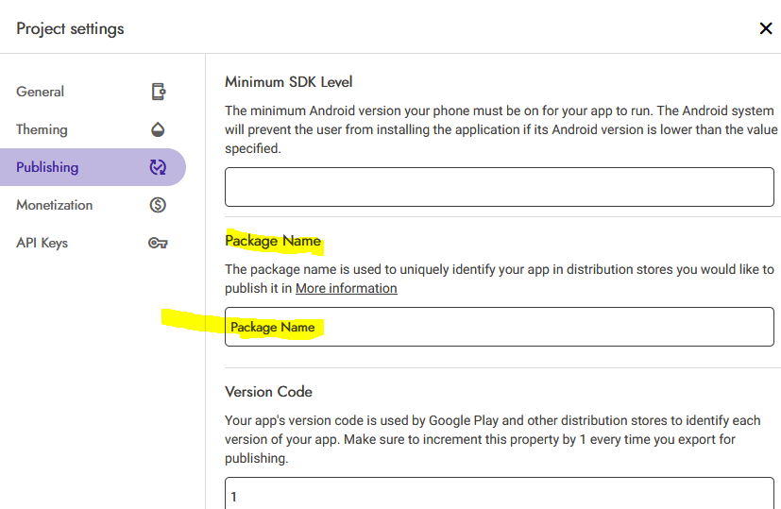Click the General phone-settings icon

click(159, 92)
